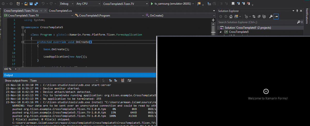Toggle Show All Files in Solution Explorer
The height and width of the screenshot is (126, 310).
(264, 17)
